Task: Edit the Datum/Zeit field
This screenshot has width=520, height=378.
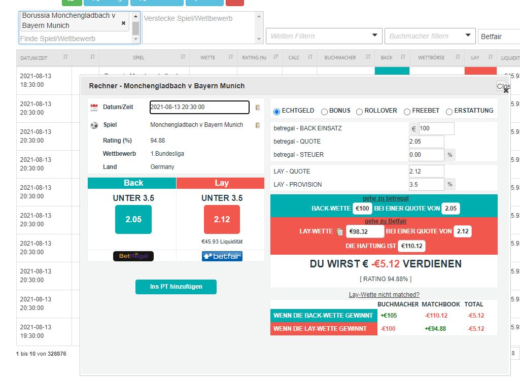Action: tap(199, 107)
